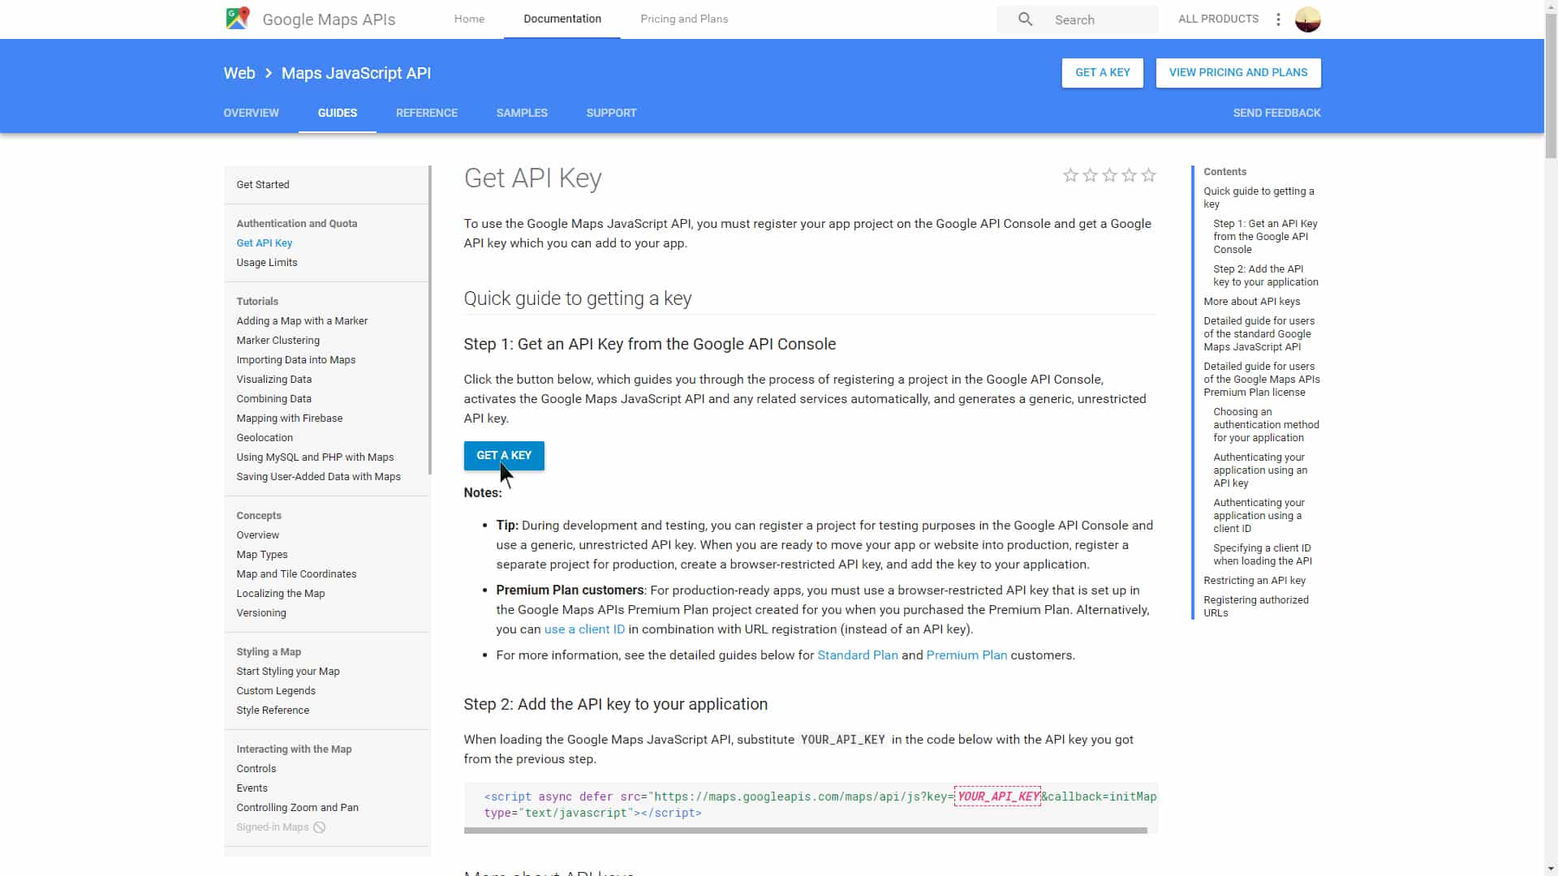Viewport: 1558px width, 876px height.
Task: Jump to 'Restricting an API key' in Contents
Action: pos(1255,581)
